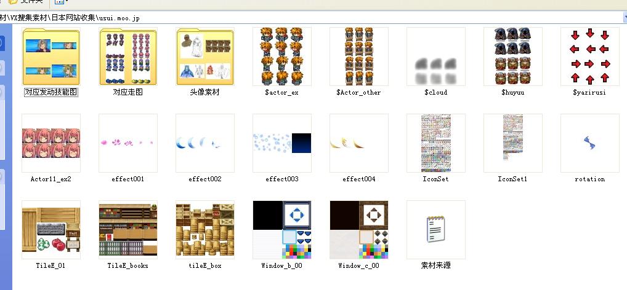Image resolution: width=627 pixels, height=290 pixels.
Task: Select the Window_b_00 blue windowskin thumbnail
Action: 282,230
